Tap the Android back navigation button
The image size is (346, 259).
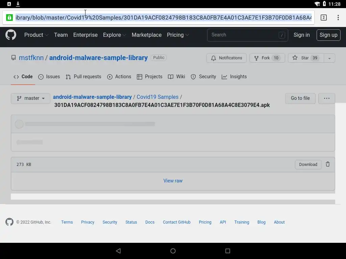(118, 251)
